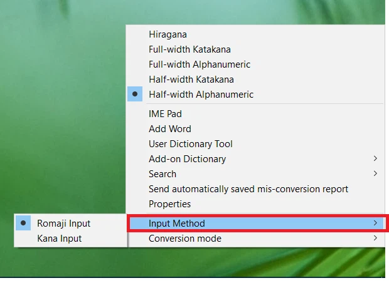Click the Search item's chevron arrow
Image resolution: width=389 pixels, height=283 pixels.
(x=375, y=174)
